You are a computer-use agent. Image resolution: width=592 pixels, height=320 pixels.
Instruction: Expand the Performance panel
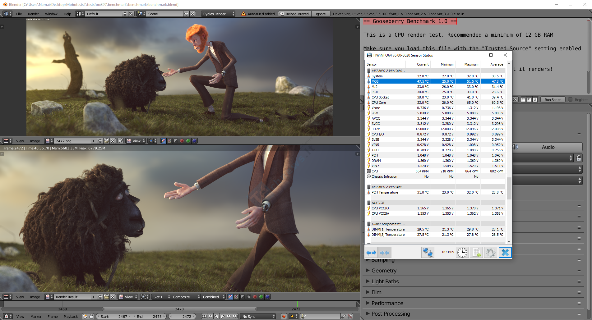tap(387, 303)
